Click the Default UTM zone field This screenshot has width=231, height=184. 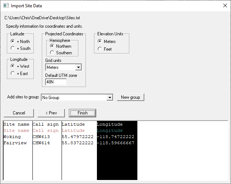pos(56,82)
